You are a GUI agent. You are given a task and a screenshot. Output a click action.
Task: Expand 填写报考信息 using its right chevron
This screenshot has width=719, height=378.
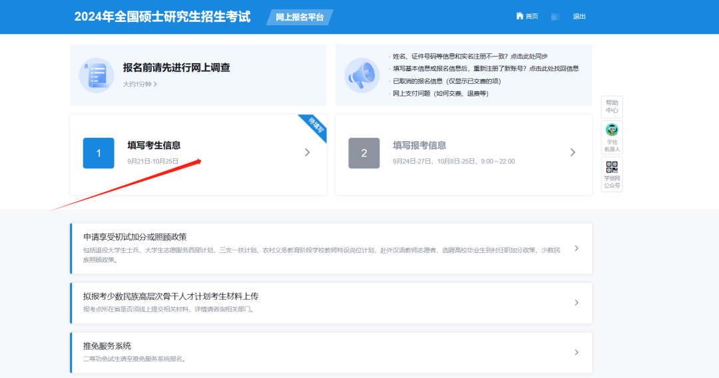pos(573,152)
